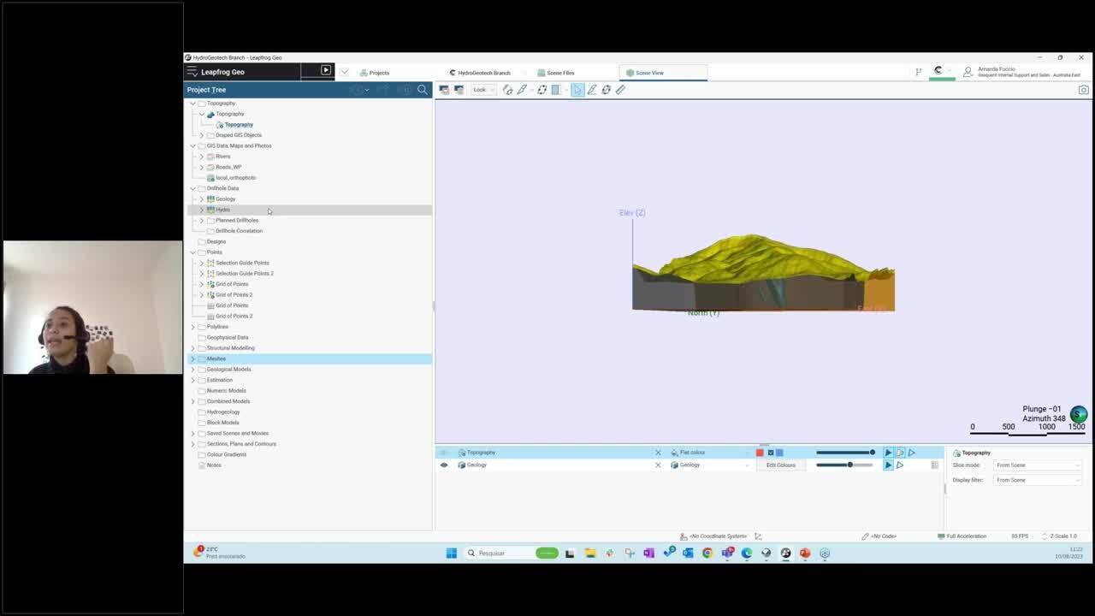Click the first scene toolbar screen icon

445,90
